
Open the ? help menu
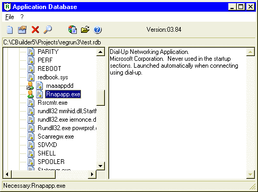pyautogui.click(x=22, y=17)
